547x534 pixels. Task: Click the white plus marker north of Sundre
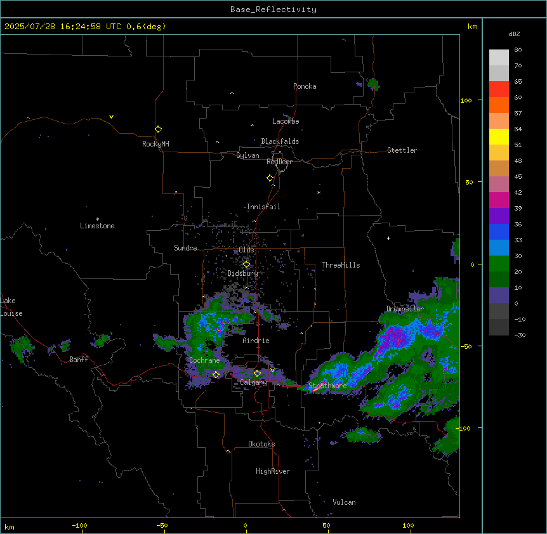point(176,192)
